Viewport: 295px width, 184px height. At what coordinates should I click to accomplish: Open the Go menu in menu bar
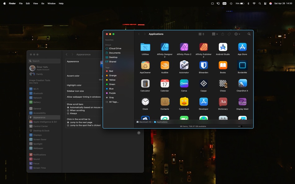click(x=43, y=3)
